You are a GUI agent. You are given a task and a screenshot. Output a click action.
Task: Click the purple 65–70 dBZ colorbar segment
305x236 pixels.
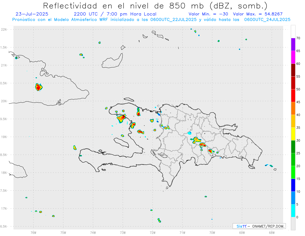pyautogui.click(x=293, y=45)
